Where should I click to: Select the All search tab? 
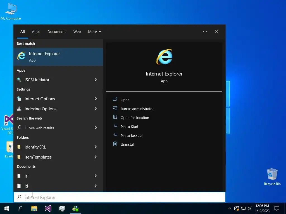click(22, 32)
